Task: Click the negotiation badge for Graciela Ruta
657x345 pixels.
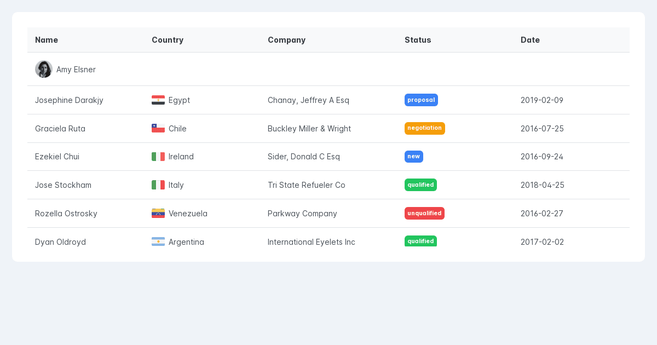Action: click(x=425, y=128)
